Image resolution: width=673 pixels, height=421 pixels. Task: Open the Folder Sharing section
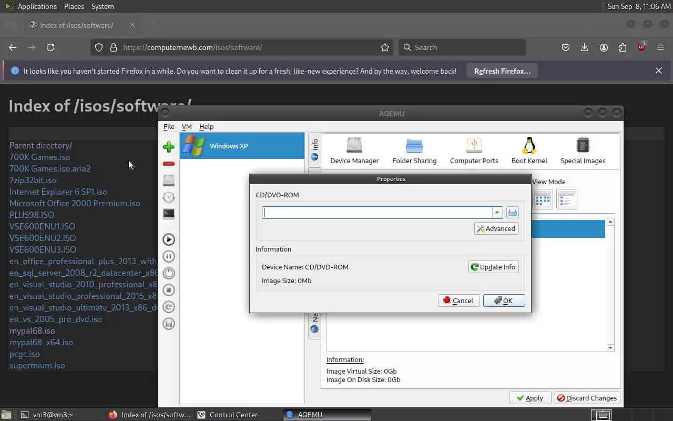pos(414,151)
